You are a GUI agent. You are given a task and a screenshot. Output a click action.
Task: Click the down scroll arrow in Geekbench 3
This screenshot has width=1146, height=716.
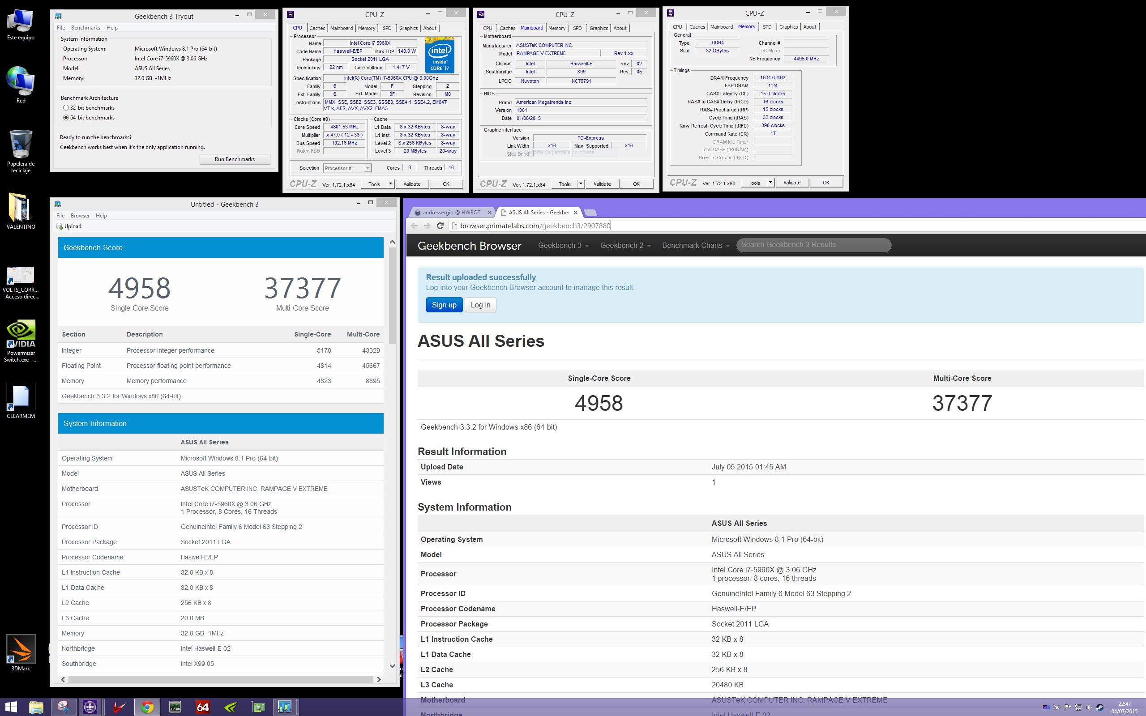tap(392, 666)
